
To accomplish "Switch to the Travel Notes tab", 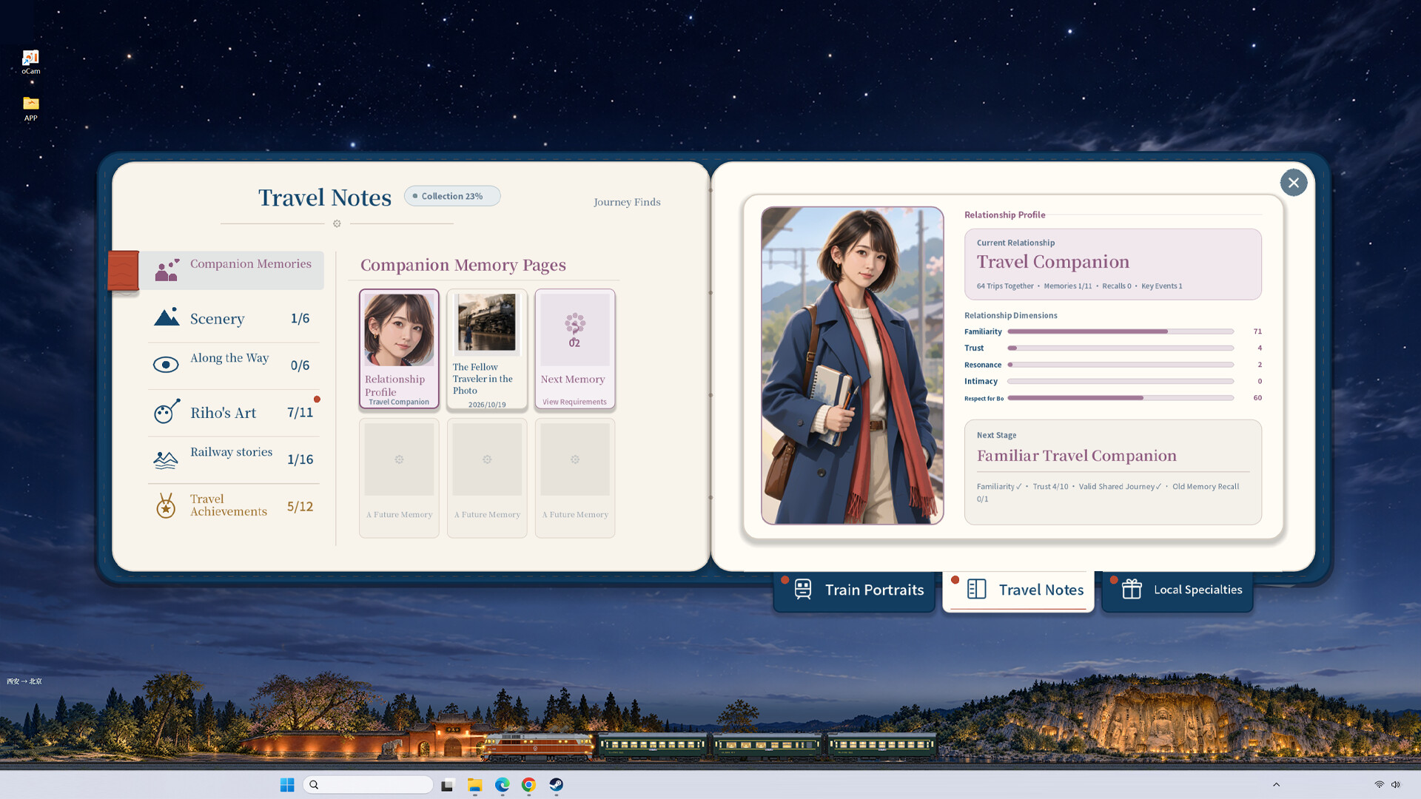I will 1018,590.
